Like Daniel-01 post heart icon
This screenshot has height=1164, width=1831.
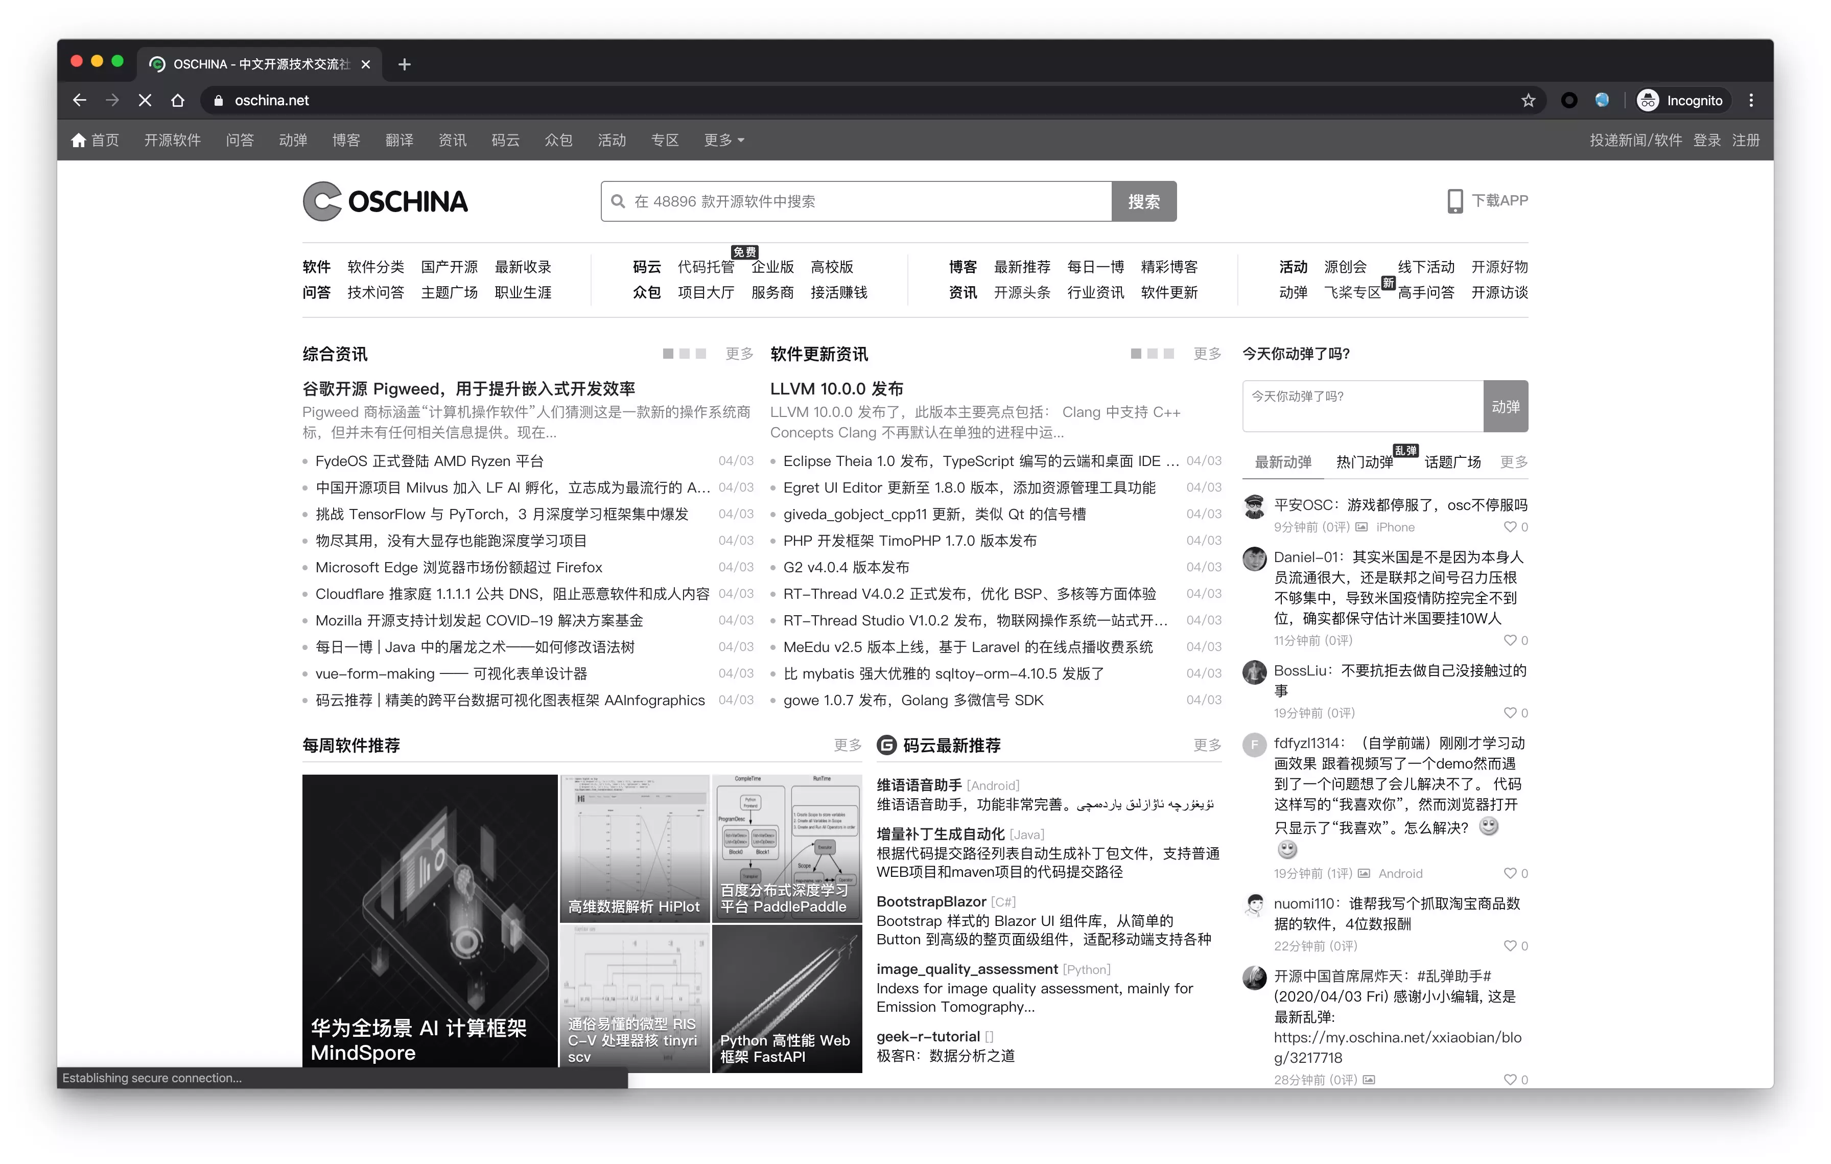click(x=1509, y=640)
